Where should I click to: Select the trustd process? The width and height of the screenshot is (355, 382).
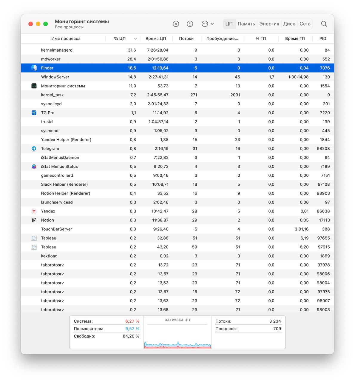(177, 122)
